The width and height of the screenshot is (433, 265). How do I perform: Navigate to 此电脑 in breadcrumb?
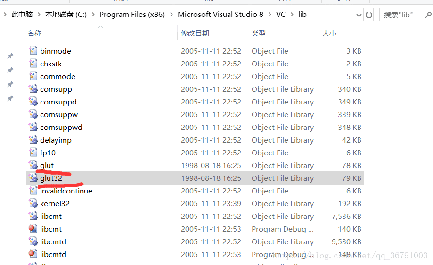coord(22,15)
